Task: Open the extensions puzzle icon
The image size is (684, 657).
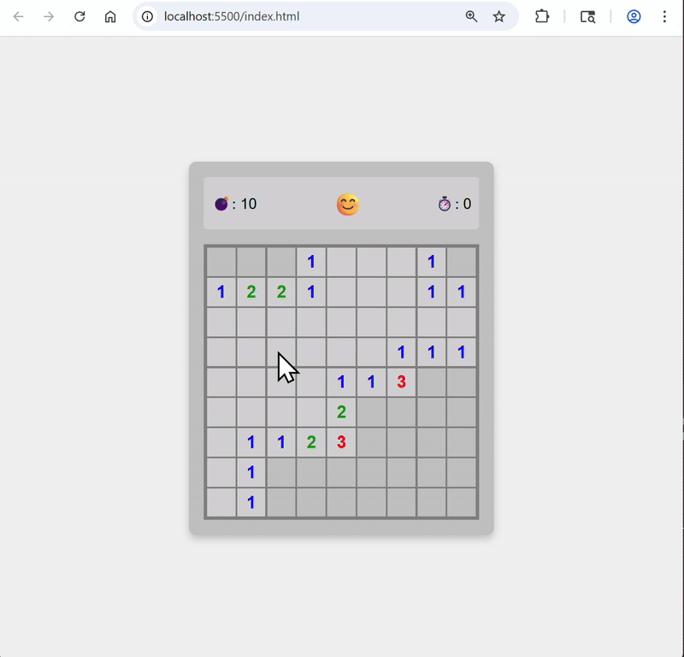Action: pyautogui.click(x=542, y=16)
